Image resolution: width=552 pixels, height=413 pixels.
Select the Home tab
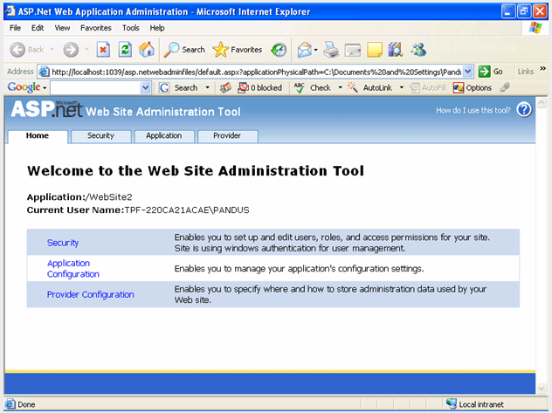(38, 136)
